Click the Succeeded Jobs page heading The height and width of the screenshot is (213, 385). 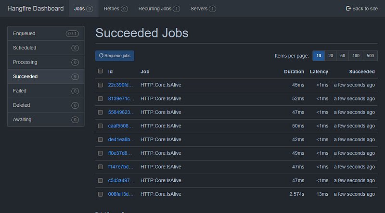141,33
